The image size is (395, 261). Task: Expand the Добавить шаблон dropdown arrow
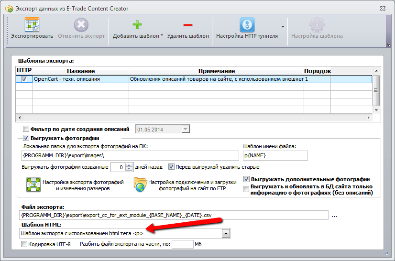coord(162,35)
